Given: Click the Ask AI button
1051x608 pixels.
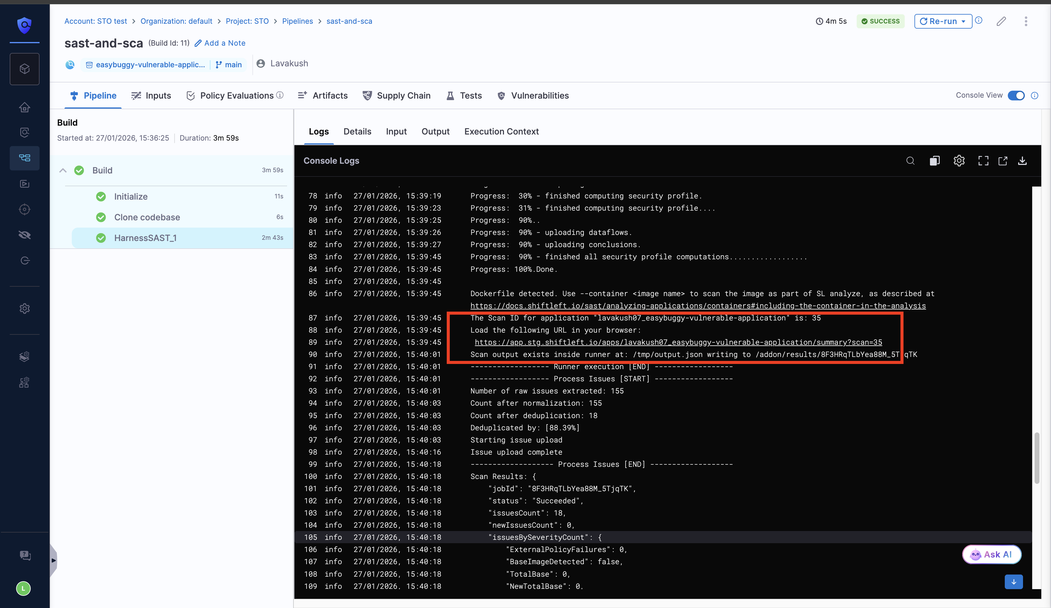Looking at the screenshot, I should pos(991,554).
